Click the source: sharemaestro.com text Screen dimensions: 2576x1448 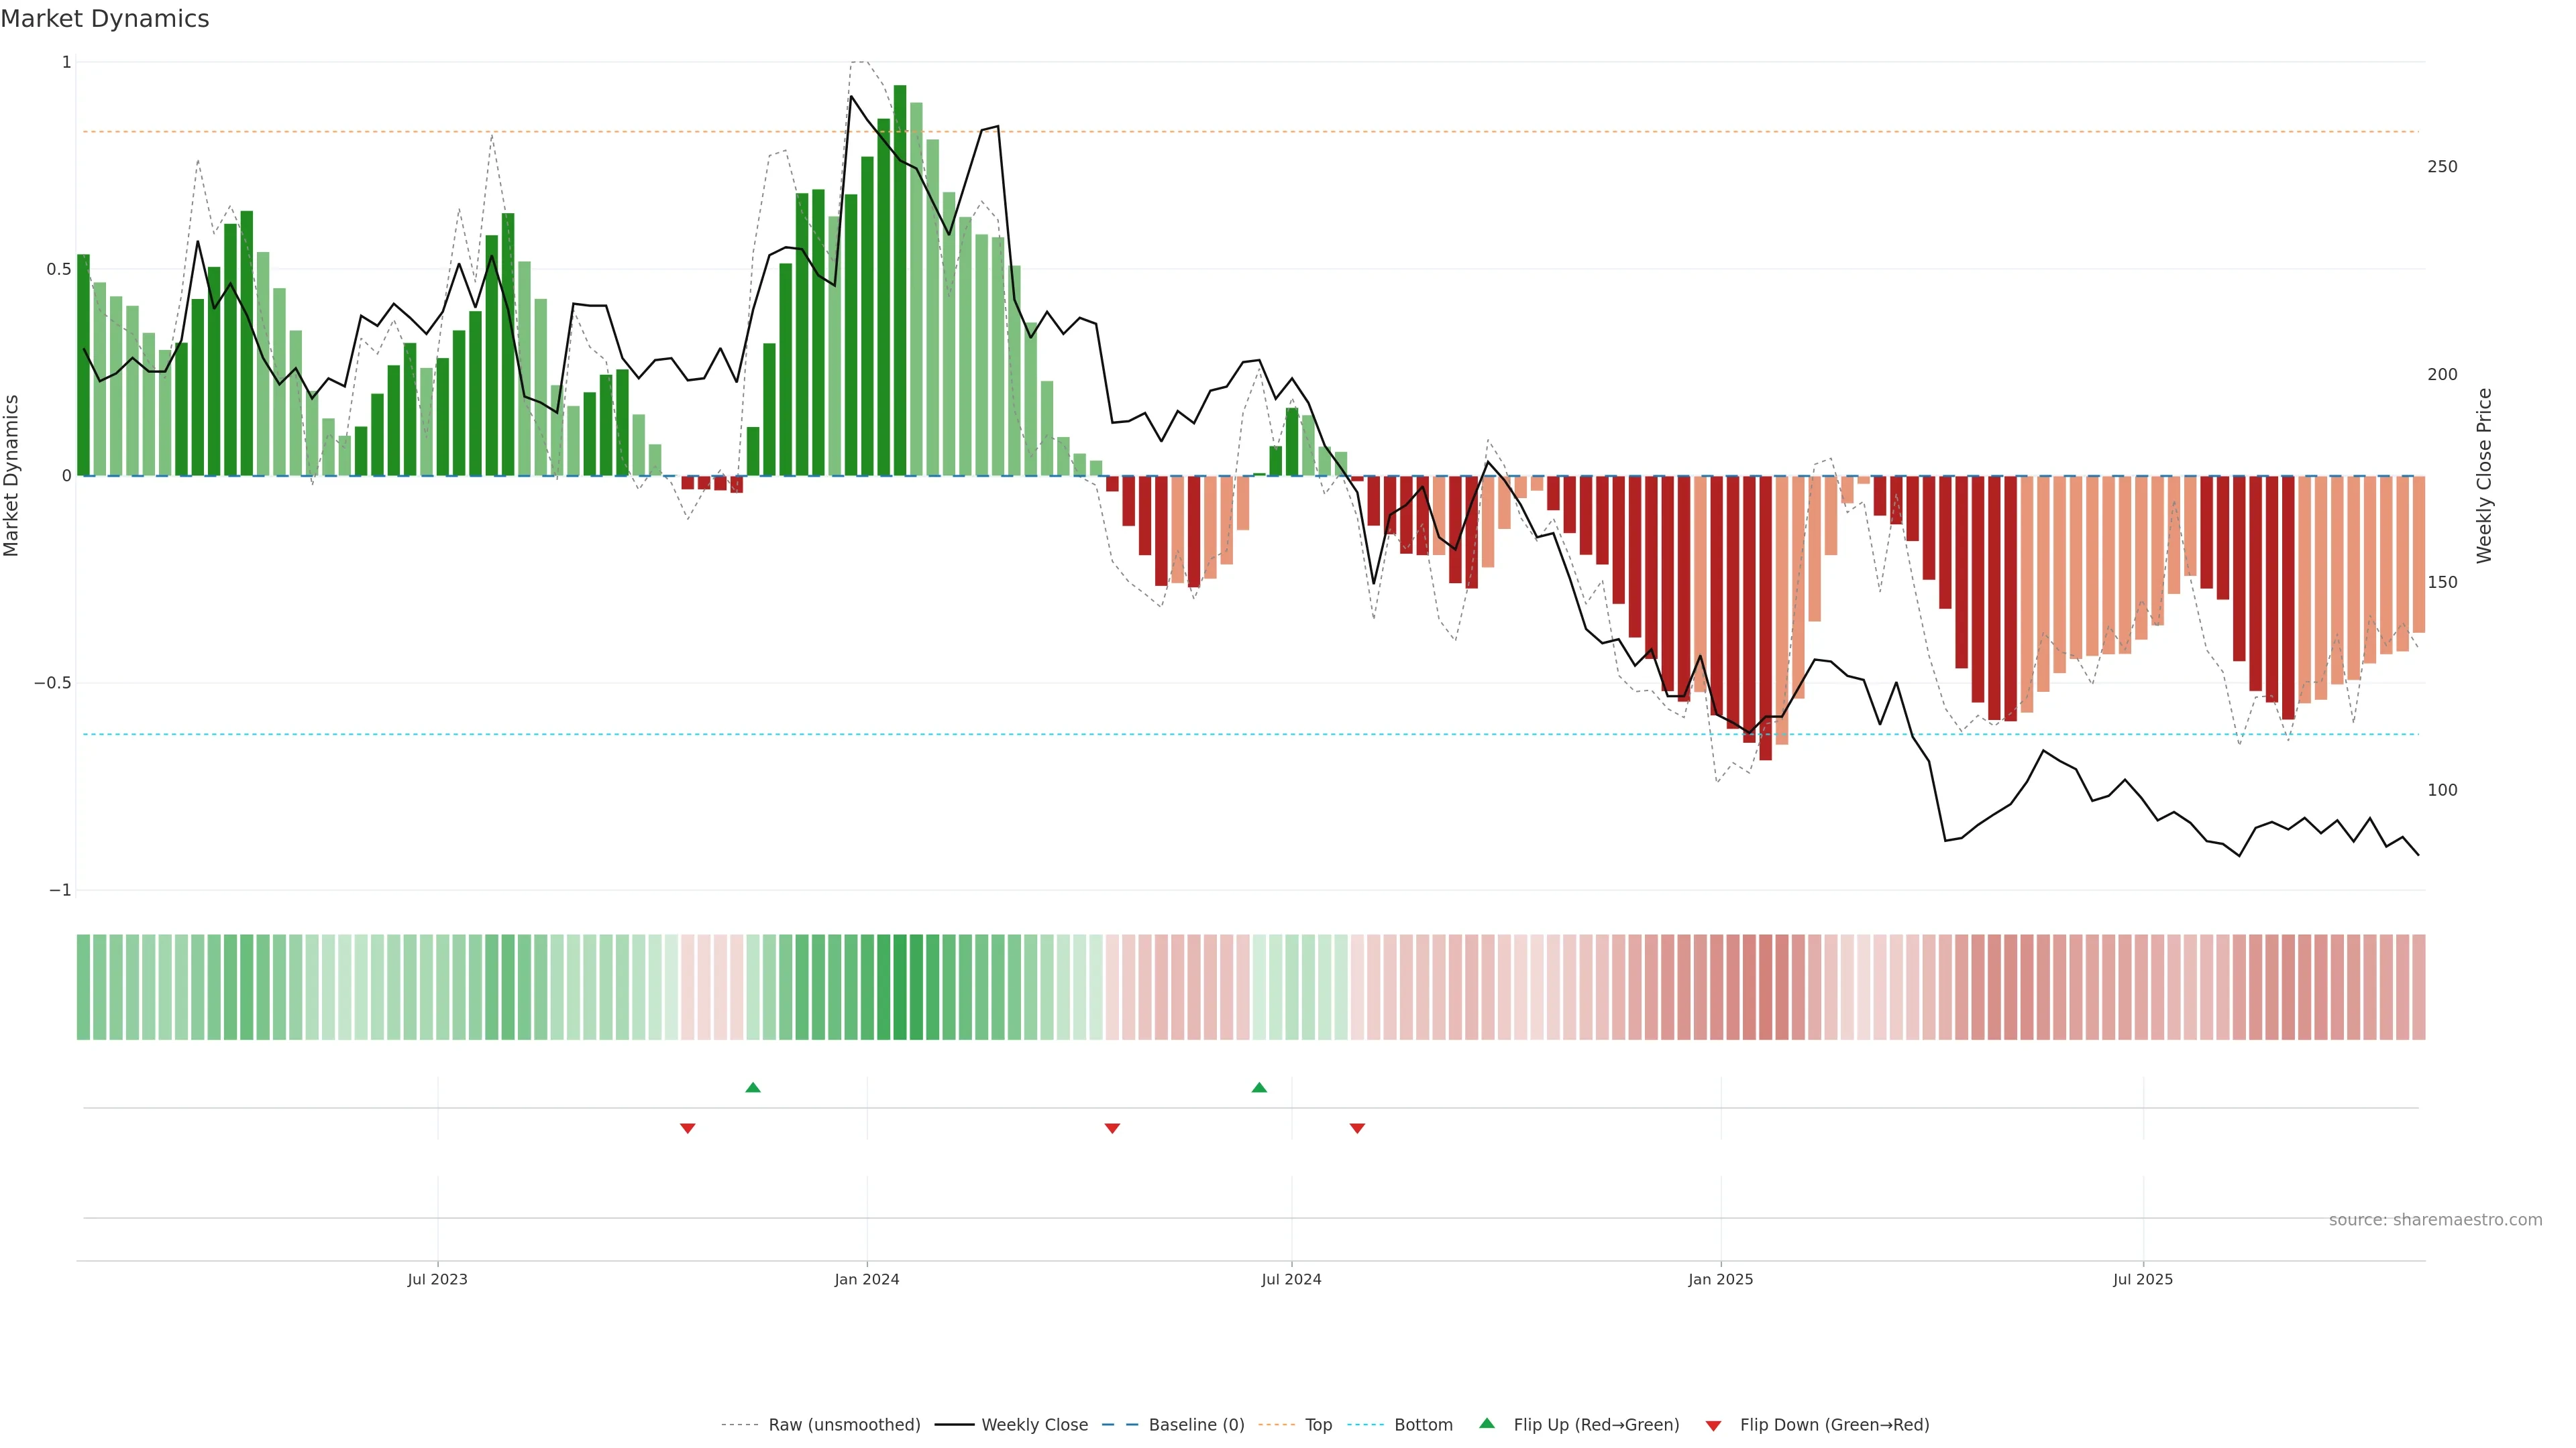[2435, 1220]
